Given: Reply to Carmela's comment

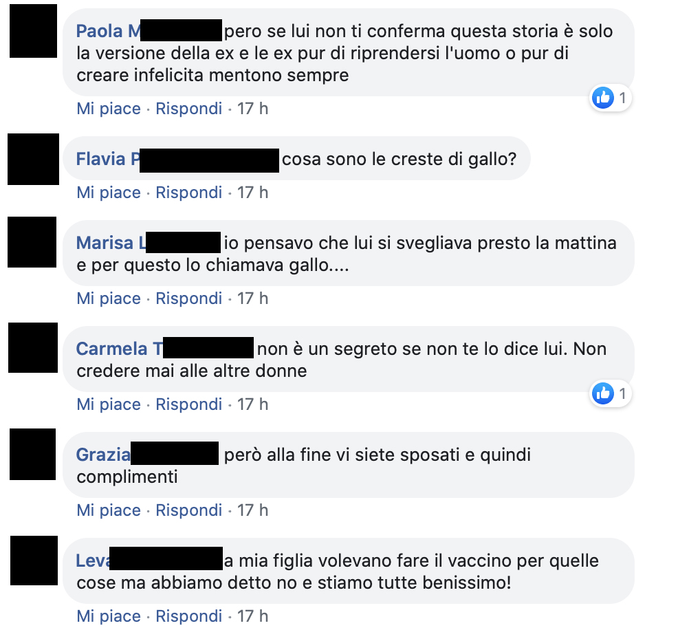Looking at the screenshot, I should [x=189, y=404].
